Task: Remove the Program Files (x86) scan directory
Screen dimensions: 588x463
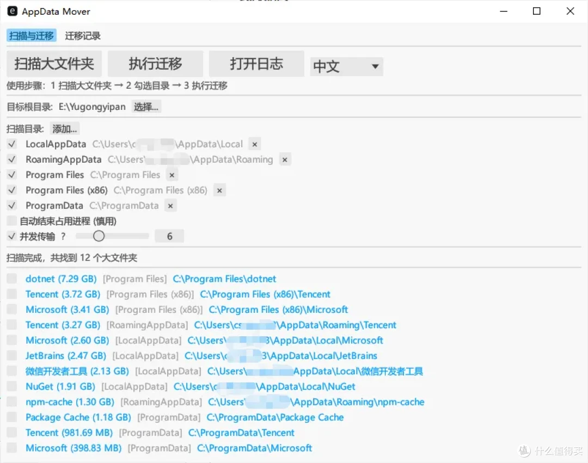Action: (219, 190)
